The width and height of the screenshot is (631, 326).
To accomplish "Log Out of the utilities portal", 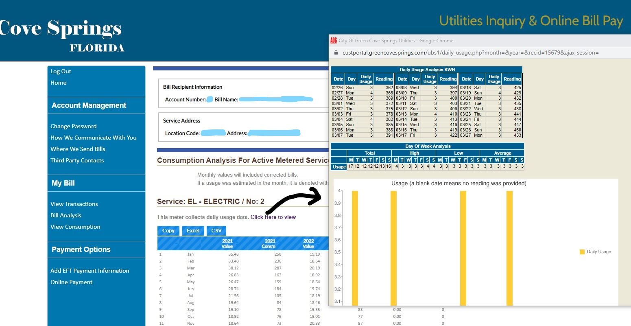I will tap(61, 71).
